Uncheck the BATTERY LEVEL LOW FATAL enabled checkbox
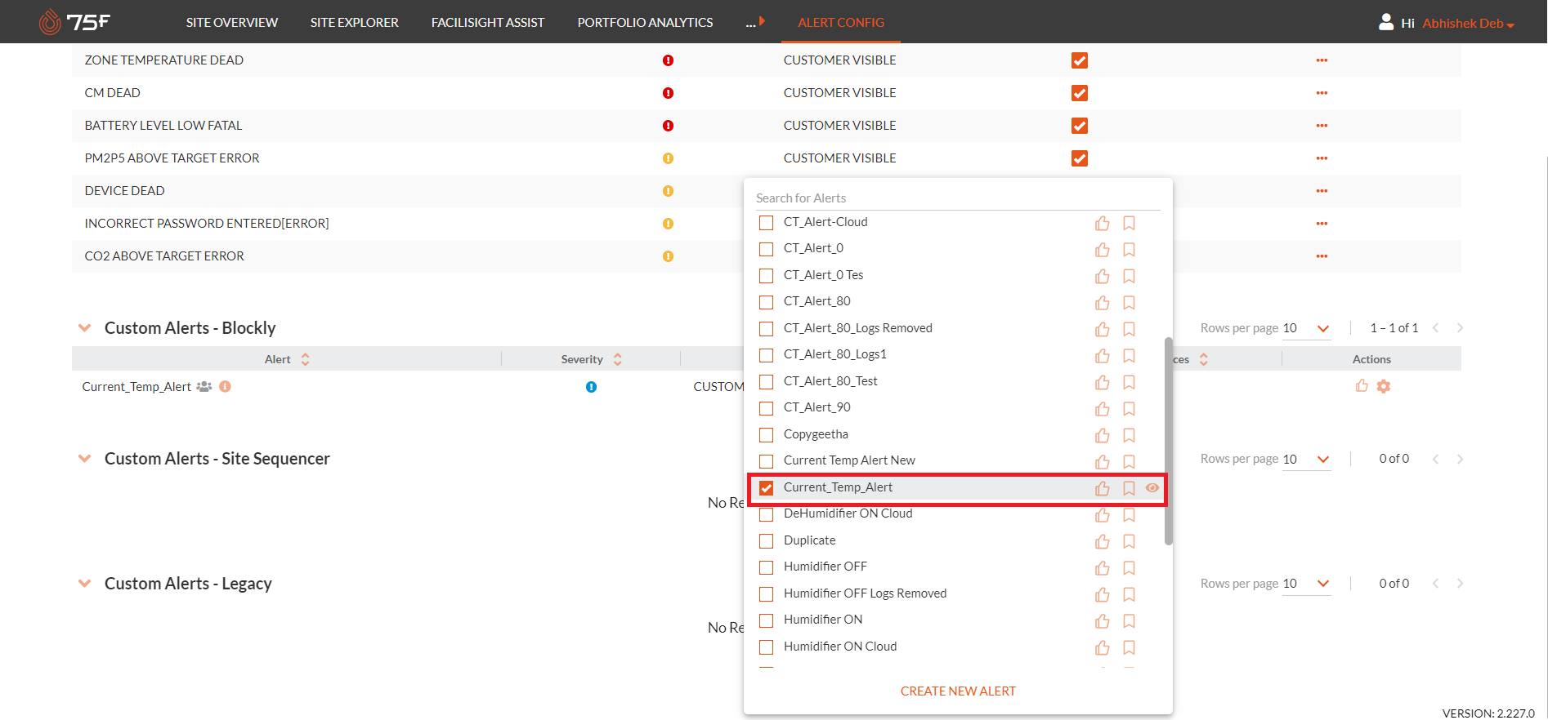This screenshot has width=1548, height=720. point(1080,126)
